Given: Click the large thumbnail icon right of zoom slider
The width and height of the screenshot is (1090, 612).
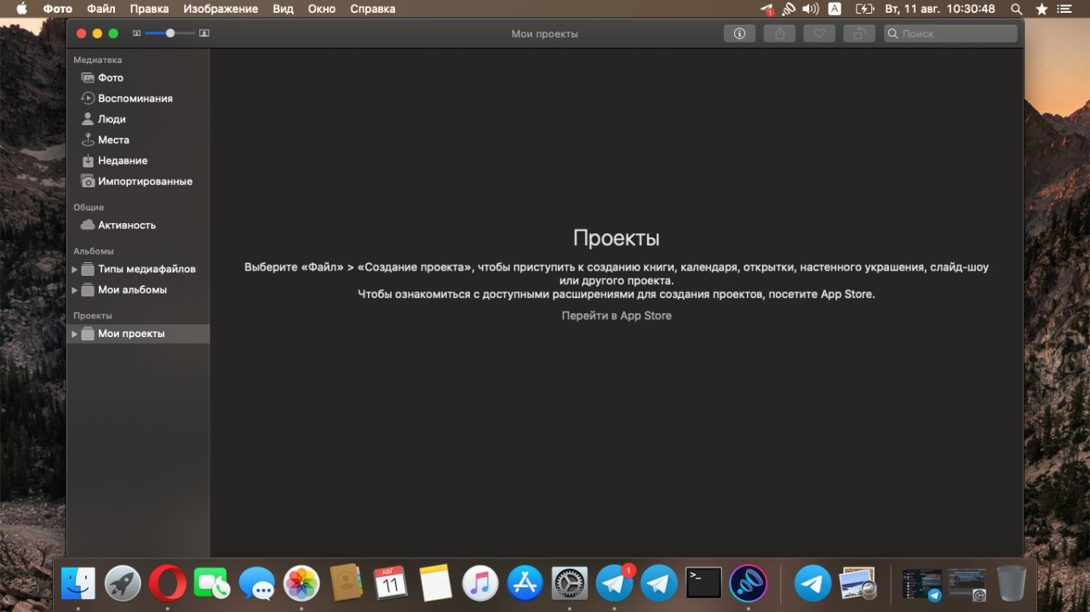Looking at the screenshot, I should click(x=204, y=33).
